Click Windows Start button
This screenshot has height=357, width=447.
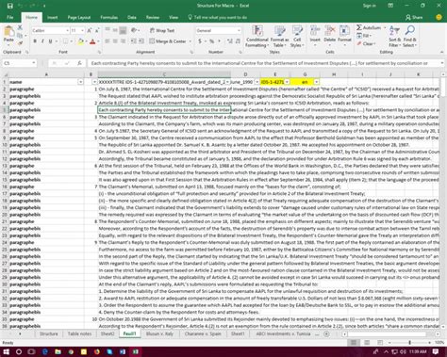point(6,351)
